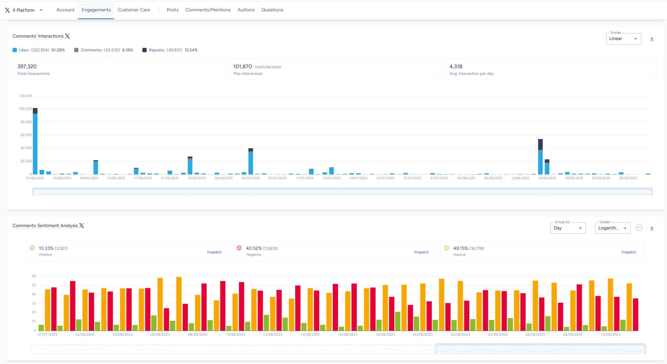Click the X logo beside Comments Sentiment Analysis

click(82, 226)
